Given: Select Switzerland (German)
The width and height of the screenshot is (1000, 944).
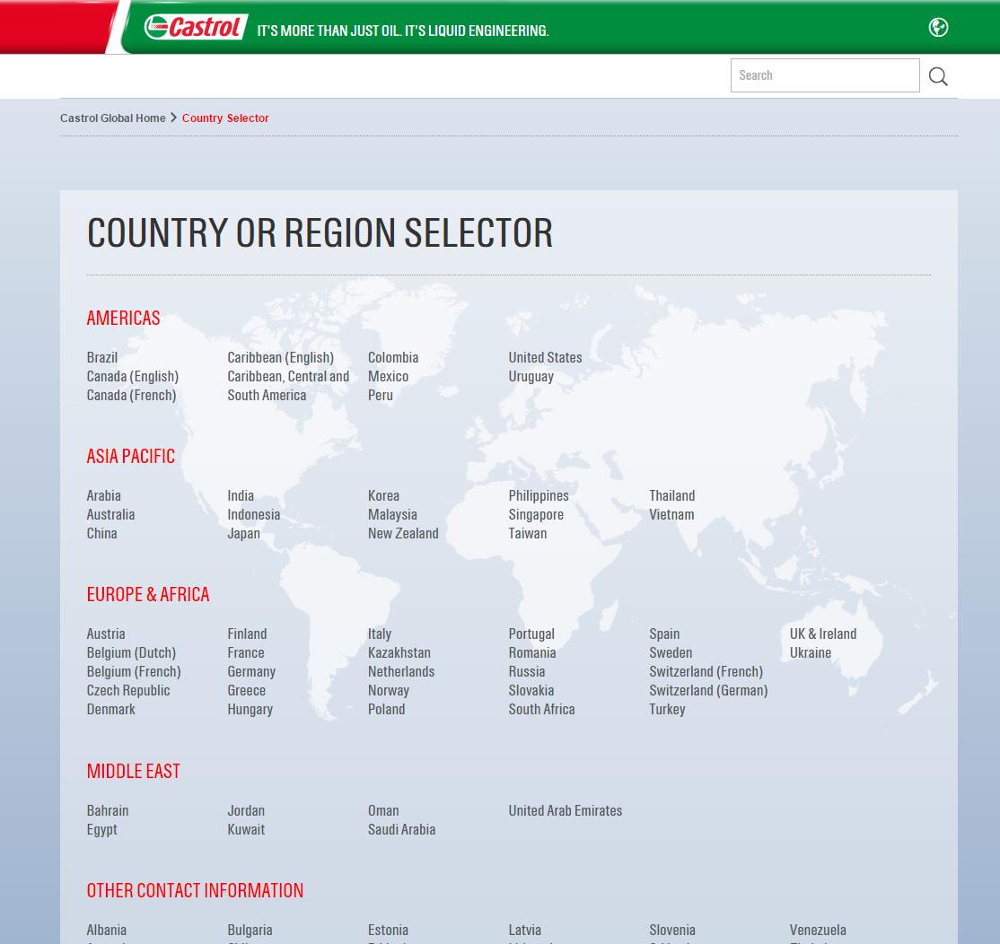Looking at the screenshot, I should pyautogui.click(x=708, y=690).
